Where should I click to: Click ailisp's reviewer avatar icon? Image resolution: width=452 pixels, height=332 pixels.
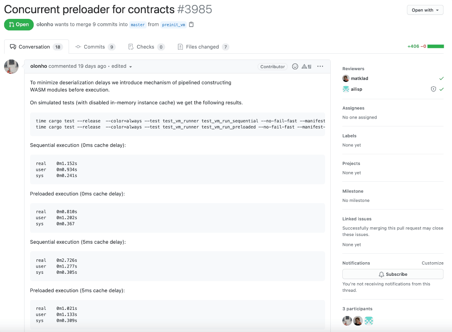(346, 89)
